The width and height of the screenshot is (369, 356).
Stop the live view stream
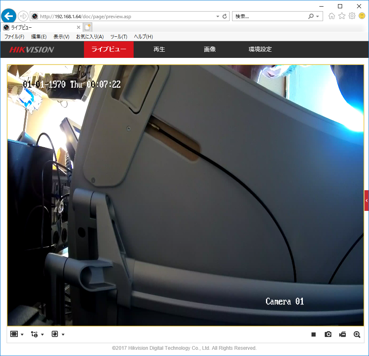pos(314,334)
